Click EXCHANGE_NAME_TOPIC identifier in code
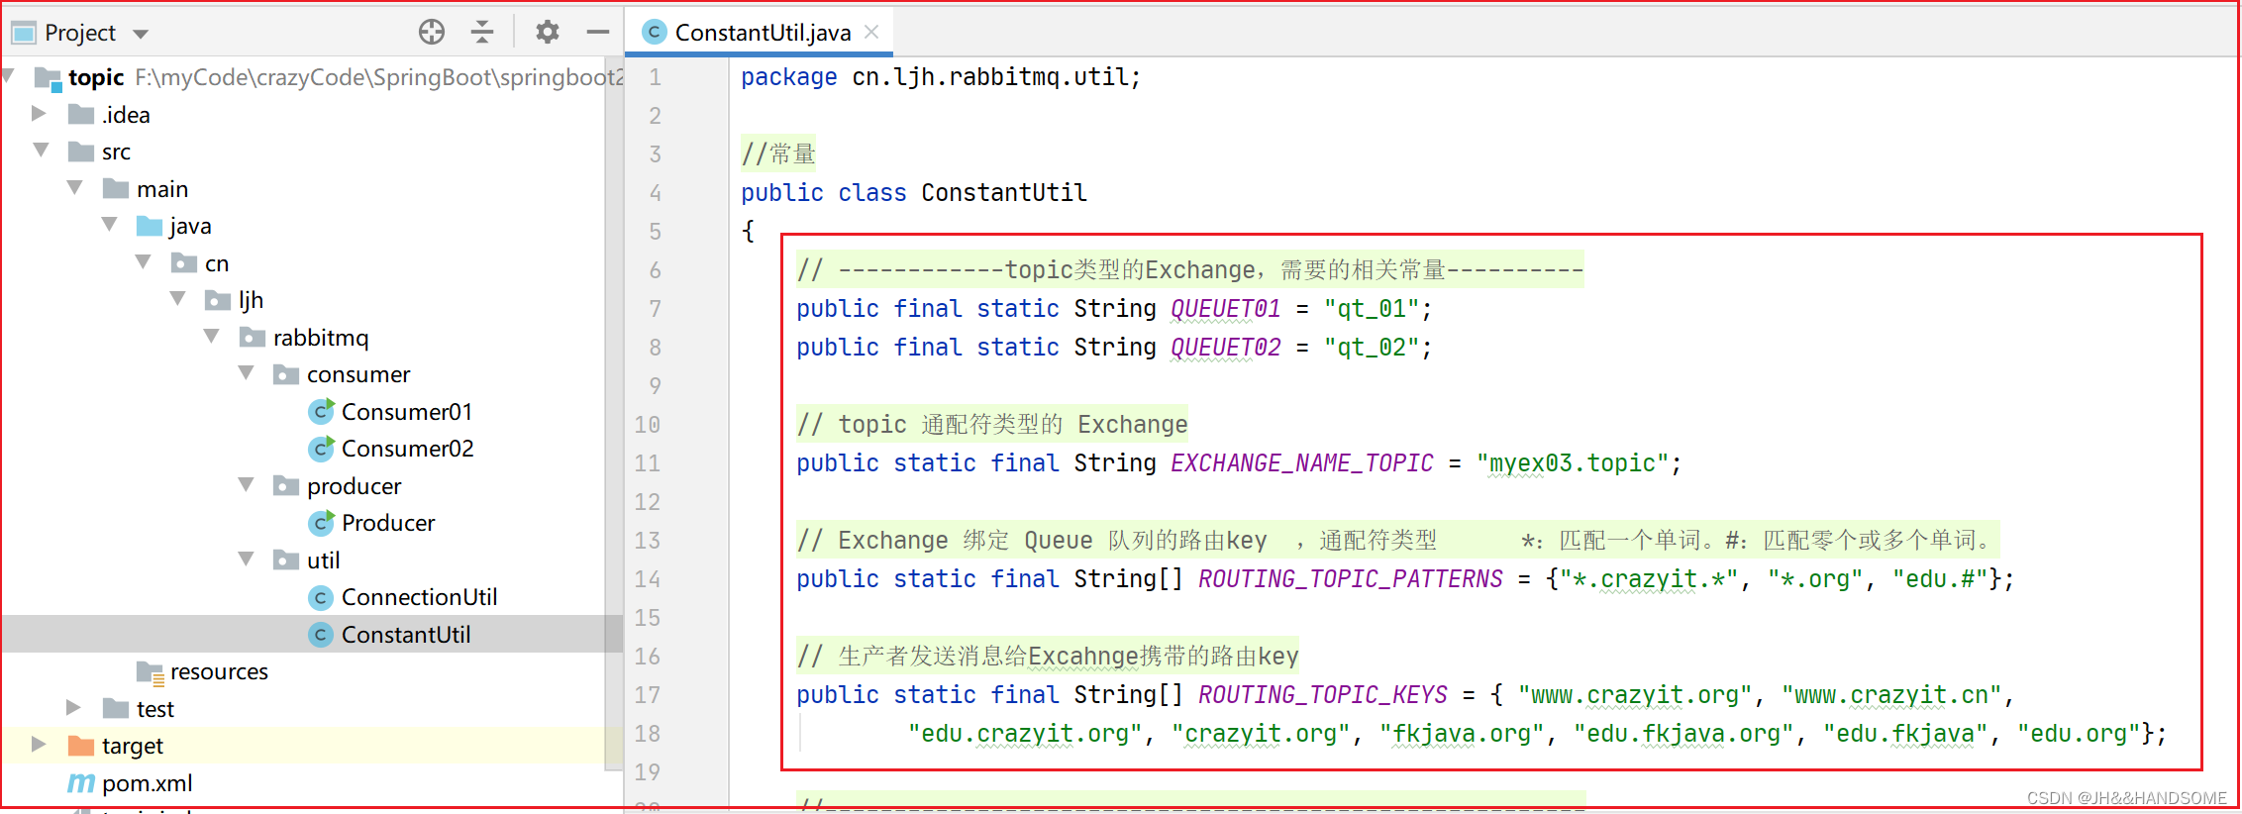The image size is (2242, 814). [1302, 463]
